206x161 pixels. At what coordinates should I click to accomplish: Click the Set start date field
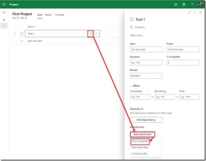pyautogui.click(x=146, y=50)
